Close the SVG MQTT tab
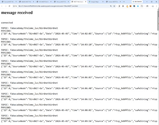 click(51, 2)
